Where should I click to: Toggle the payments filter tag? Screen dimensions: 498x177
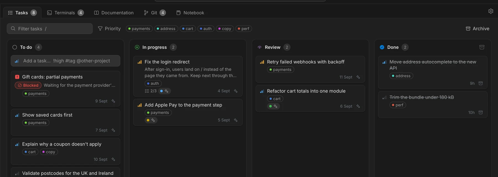tap(139, 29)
